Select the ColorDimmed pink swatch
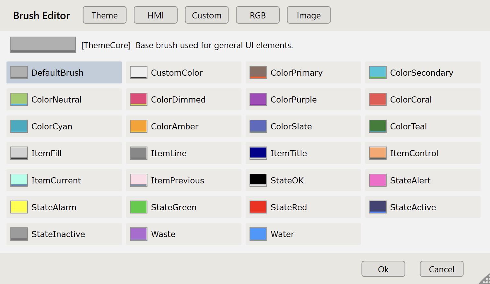490x284 pixels. [x=138, y=99]
